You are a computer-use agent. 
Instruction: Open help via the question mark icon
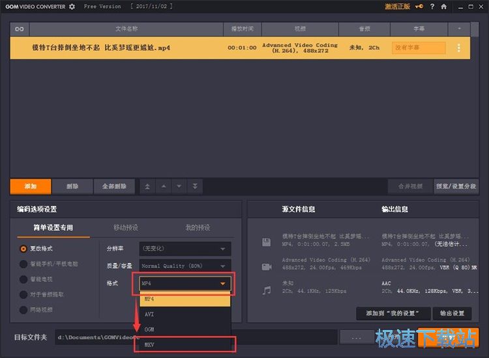click(432, 7)
